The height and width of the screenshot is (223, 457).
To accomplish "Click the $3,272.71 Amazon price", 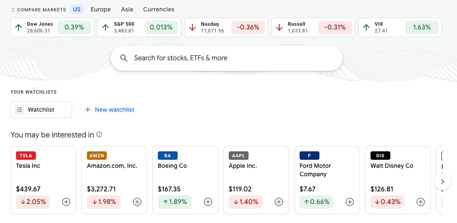I will (x=101, y=189).
